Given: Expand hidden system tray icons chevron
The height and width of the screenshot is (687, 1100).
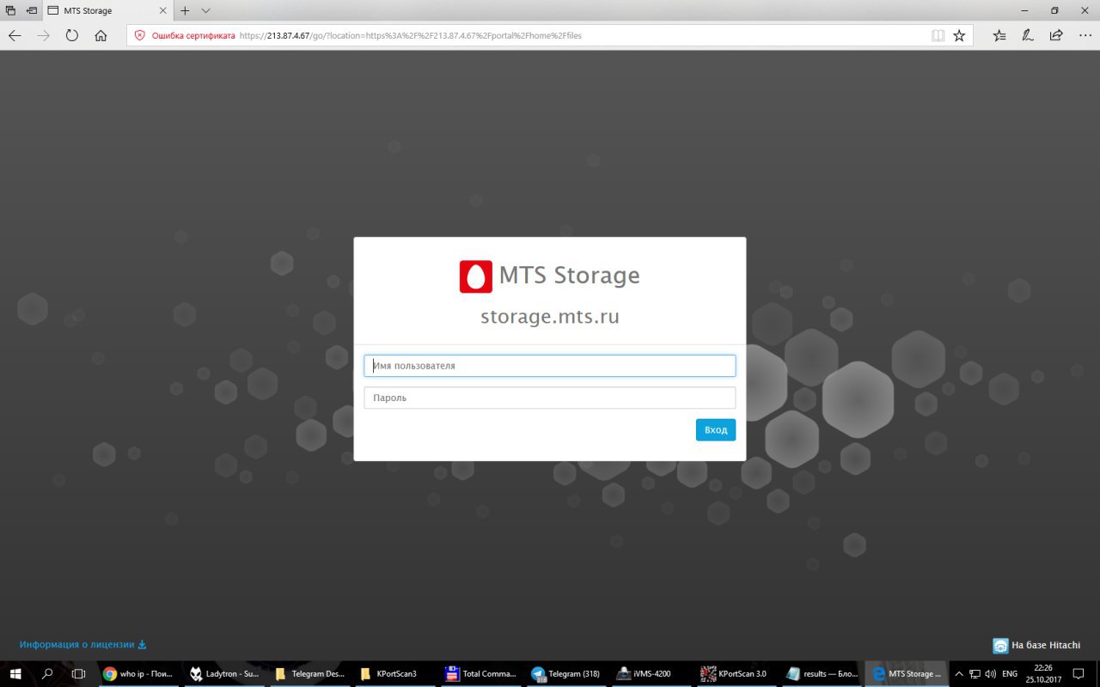Looking at the screenshot, I should coord(959,674).
